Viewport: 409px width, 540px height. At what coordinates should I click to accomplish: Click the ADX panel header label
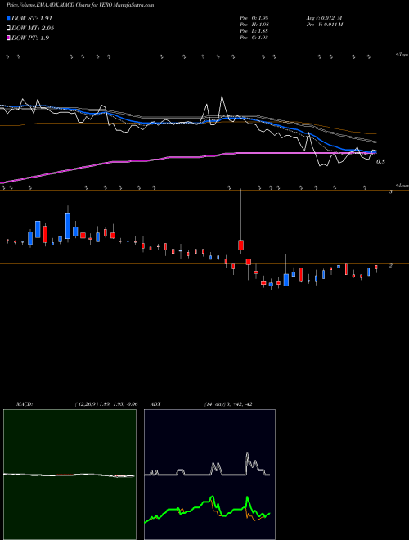pyautogui.click(x=155, y=404)
